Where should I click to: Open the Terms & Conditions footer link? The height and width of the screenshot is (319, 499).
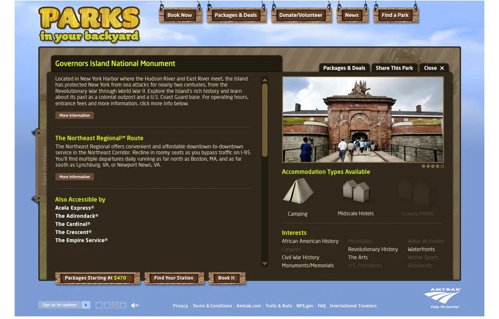point(212,306)
